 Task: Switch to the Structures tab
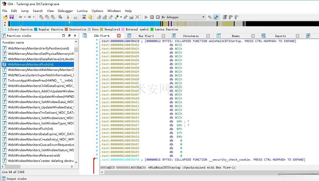pos(191,36)
